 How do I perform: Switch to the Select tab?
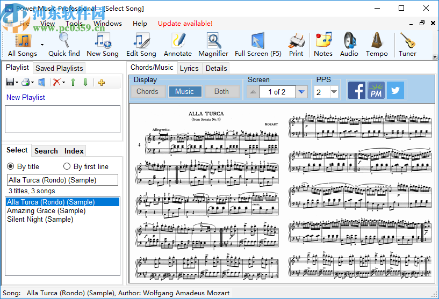(17, 150)
